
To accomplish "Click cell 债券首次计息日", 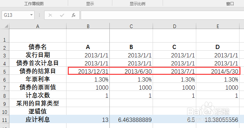I will [38, 63].
